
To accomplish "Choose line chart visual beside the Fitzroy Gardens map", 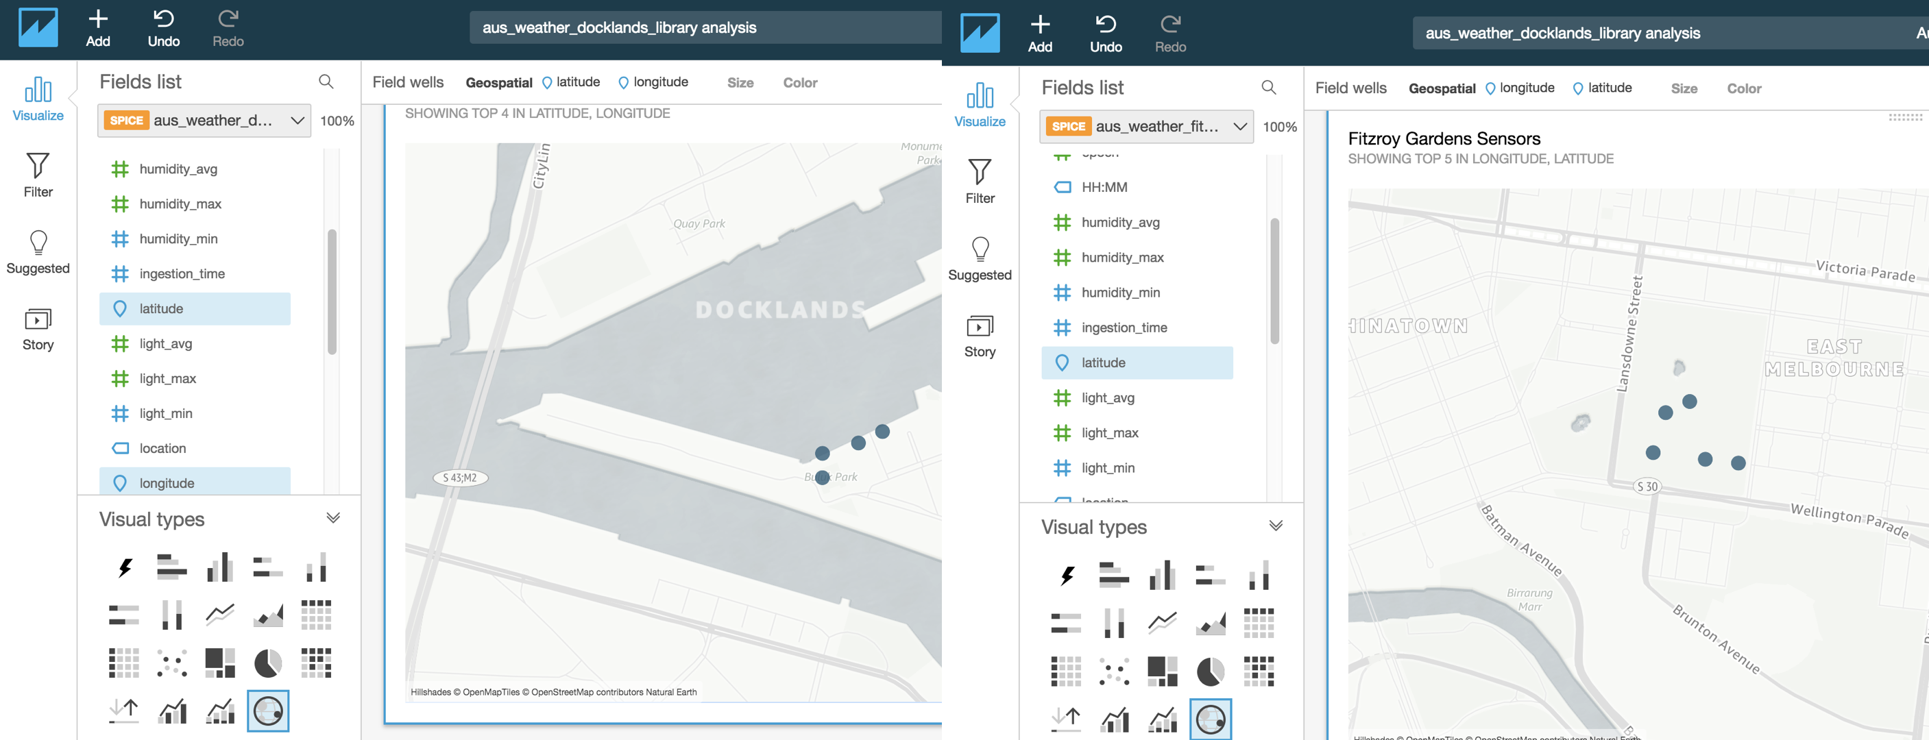I will [x=1162, y=623].
